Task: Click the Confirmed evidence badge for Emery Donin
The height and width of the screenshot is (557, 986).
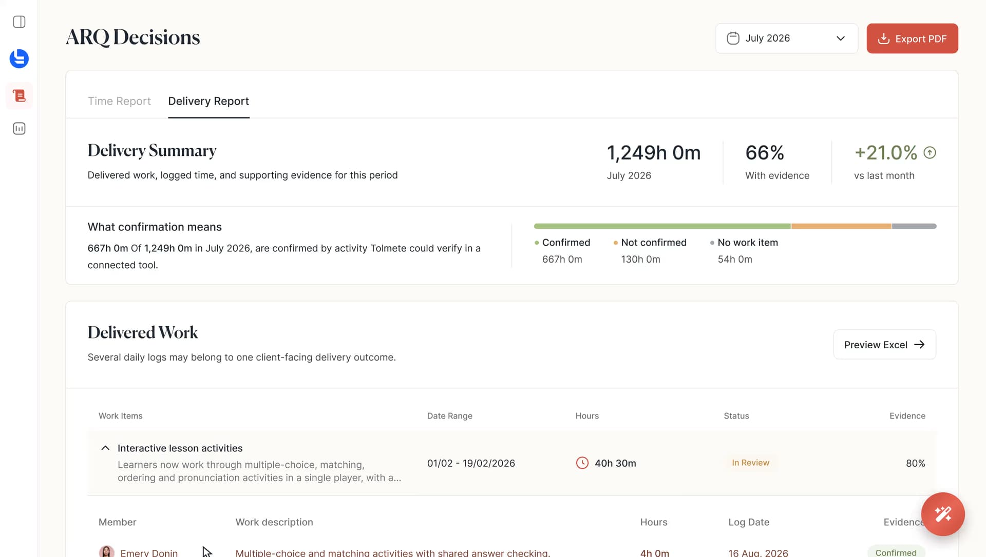Action: (896, 552)
